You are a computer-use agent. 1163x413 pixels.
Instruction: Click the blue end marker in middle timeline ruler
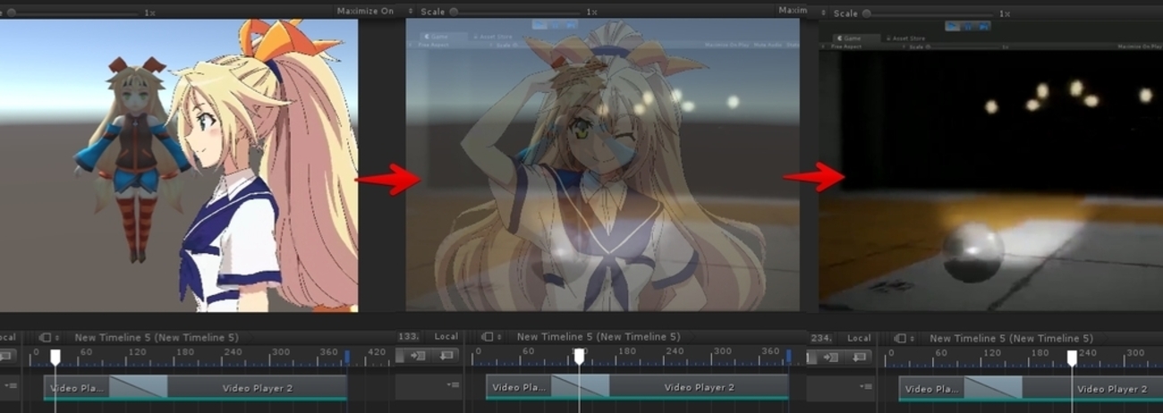coord(788,357)
